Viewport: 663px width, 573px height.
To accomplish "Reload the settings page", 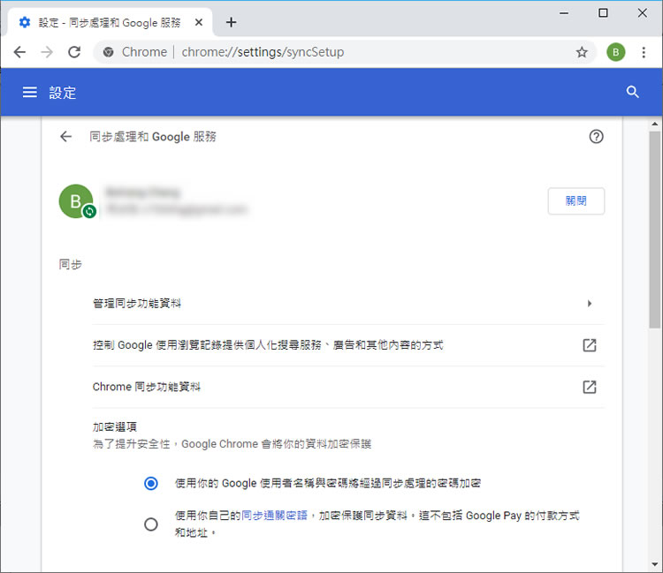I will click(74, 52).
